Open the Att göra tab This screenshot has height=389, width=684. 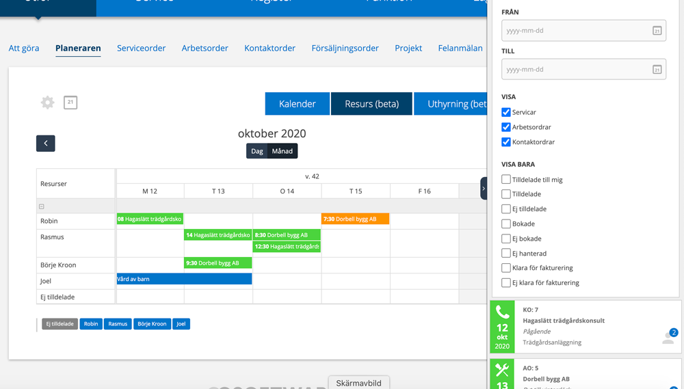pos(24,48)
